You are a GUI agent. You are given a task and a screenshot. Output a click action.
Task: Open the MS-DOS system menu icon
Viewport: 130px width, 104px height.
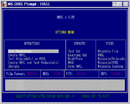4,4
